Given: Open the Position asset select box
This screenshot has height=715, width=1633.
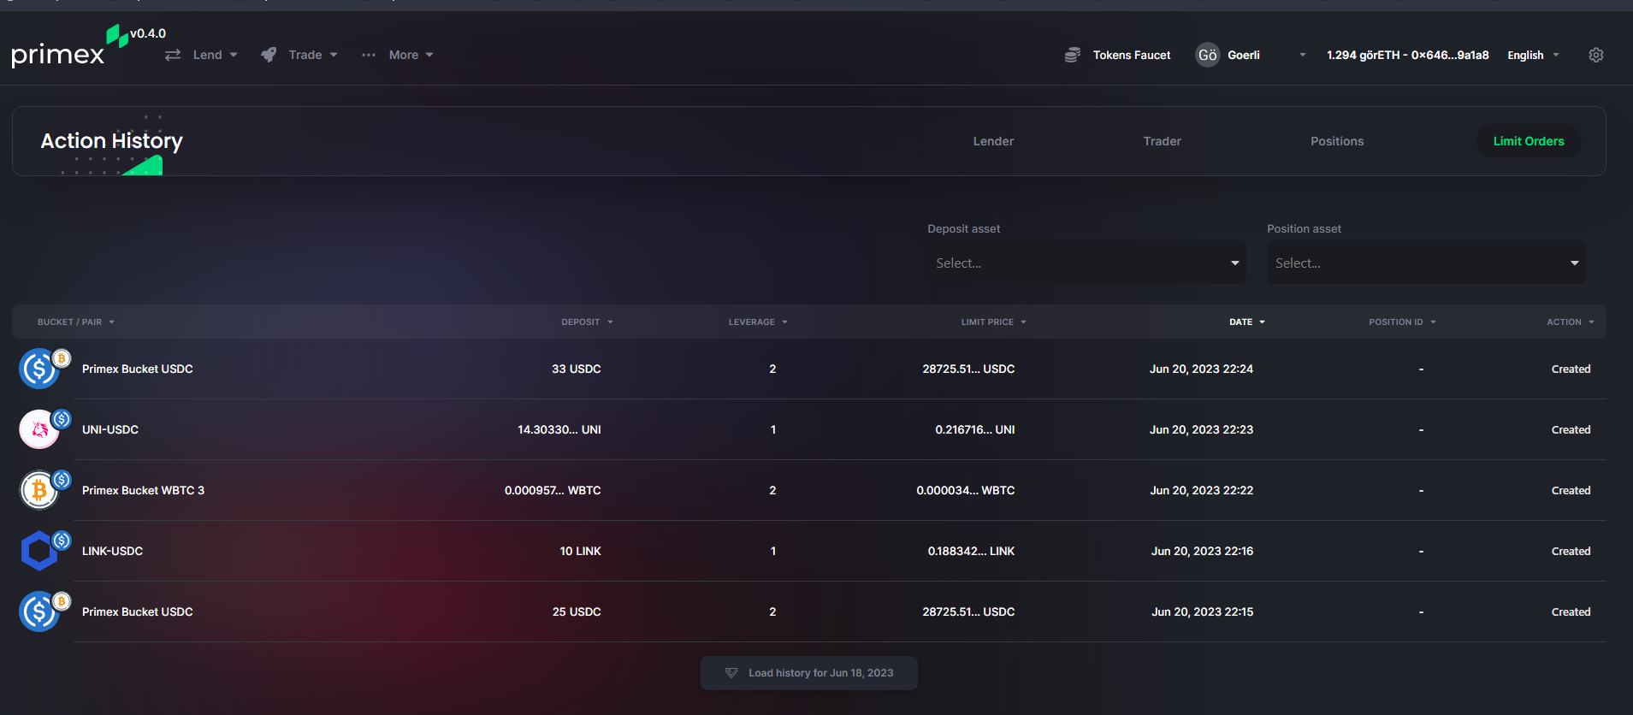Looking at the screenshot, I should tap(1426, 263).
